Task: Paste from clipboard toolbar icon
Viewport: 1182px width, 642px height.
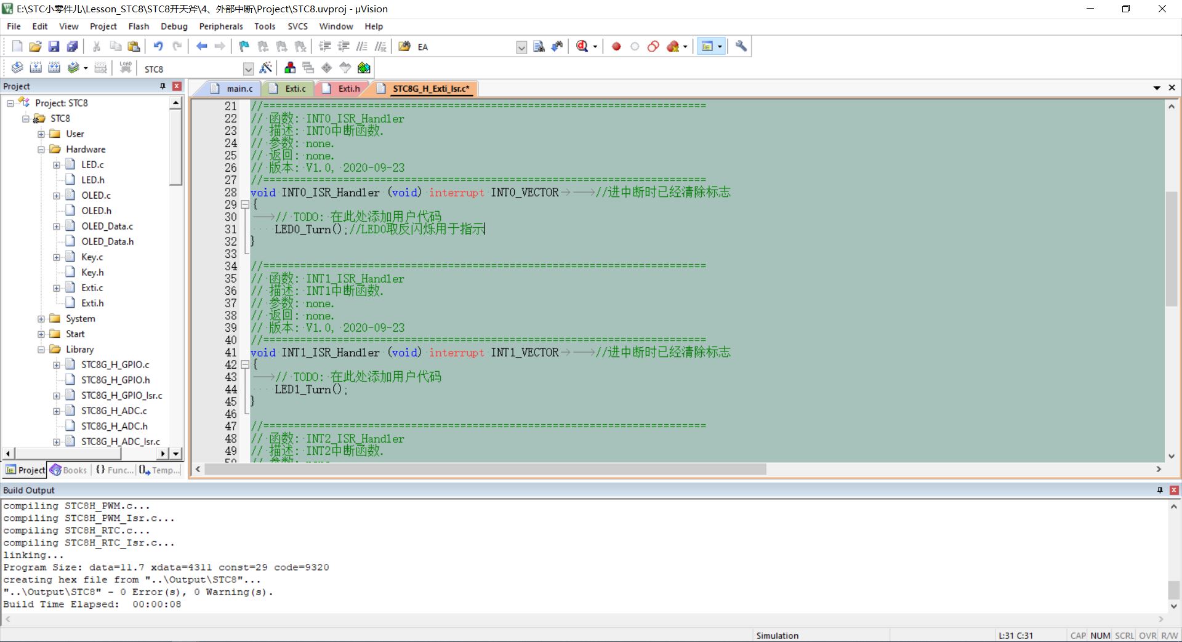Action: [x=134, y=46]
